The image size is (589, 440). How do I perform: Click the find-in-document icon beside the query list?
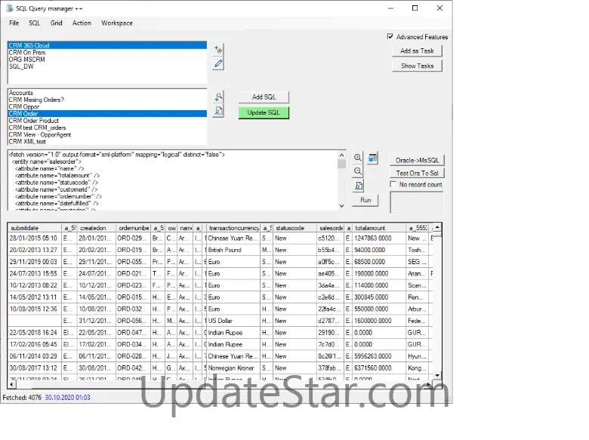(x=218, y=111)
